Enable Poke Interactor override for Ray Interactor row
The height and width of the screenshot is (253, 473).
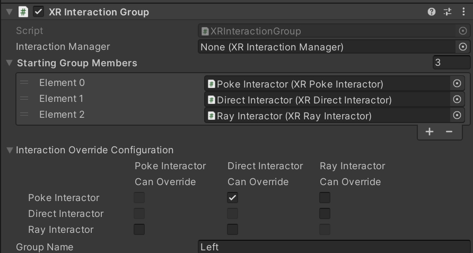click(139, 230)
